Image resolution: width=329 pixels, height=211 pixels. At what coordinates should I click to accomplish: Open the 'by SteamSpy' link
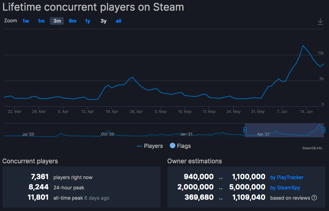click(285, 188)
